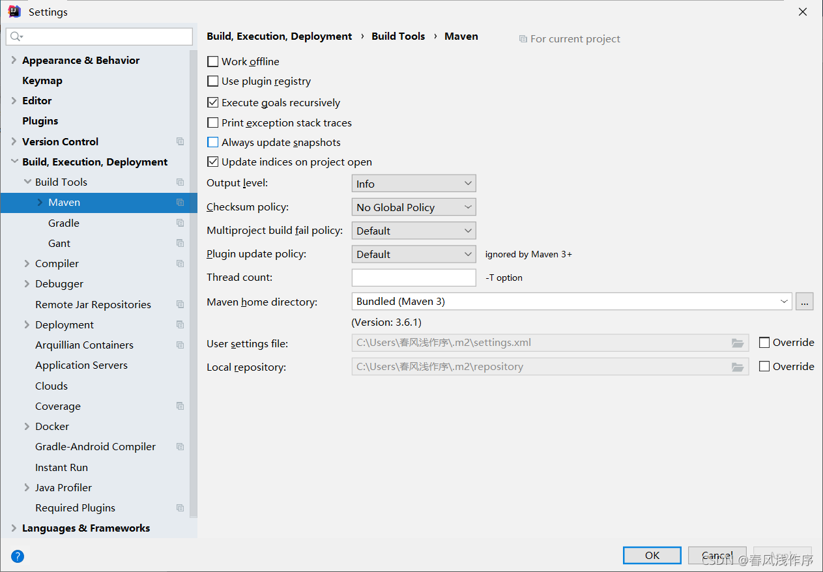Click the project-level icon beside Gradle-Android Compiler
This screenshot has height=572, width=823.
pyautogui.click(x=180, y=446)
